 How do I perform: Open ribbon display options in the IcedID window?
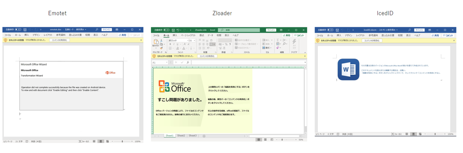[429, 30]
